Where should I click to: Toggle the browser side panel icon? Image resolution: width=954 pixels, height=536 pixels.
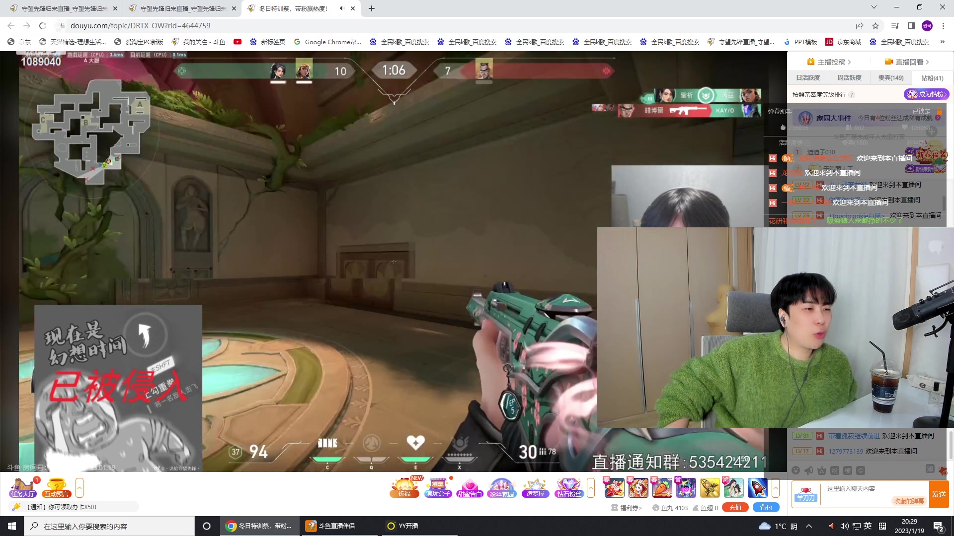(911, 26)
